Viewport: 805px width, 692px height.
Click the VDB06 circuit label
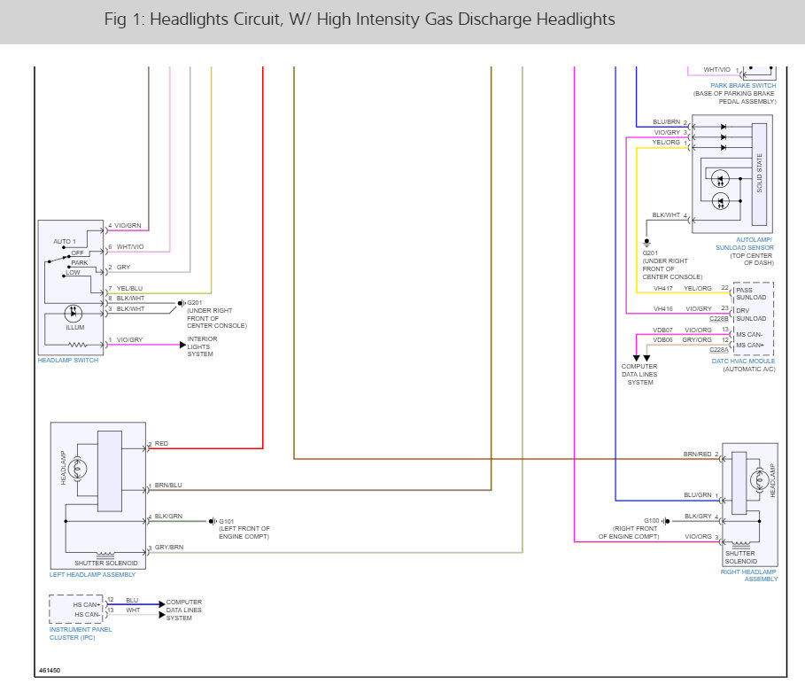[x=662, y=339]
